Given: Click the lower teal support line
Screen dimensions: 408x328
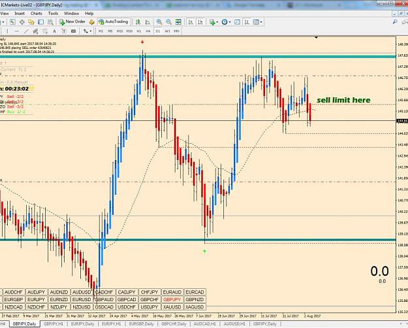Looking at the screenshot, I should (x=198, y=240).
